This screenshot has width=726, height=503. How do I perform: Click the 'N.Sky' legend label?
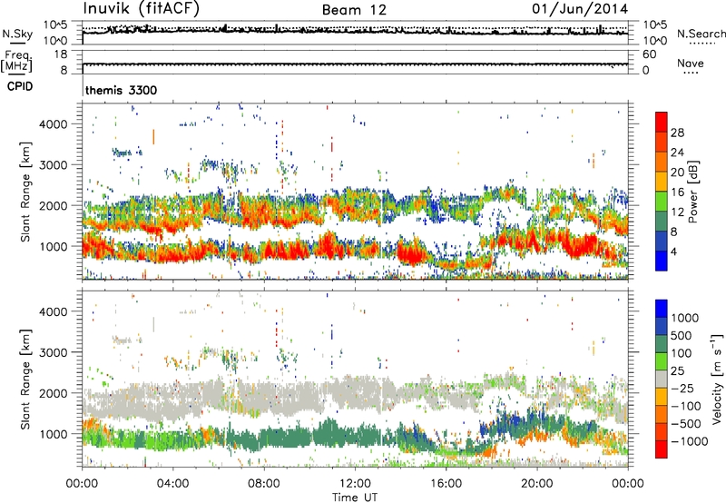(x=17, y=34)
